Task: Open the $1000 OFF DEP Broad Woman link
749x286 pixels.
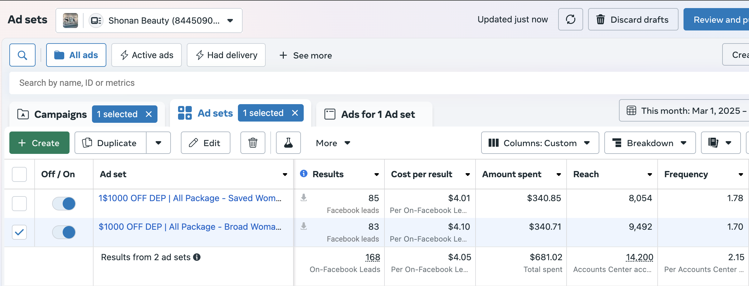Action: tap(190, 227)
